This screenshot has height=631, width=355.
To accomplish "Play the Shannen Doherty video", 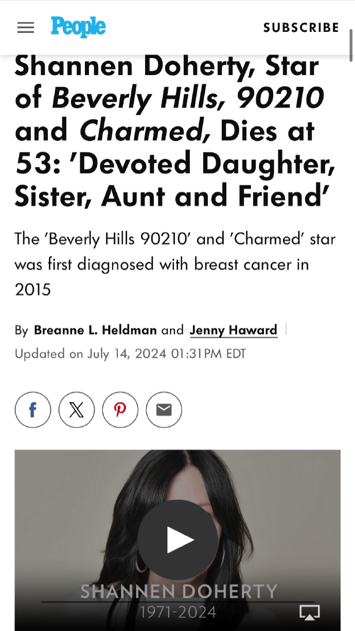I will [178, 540].
